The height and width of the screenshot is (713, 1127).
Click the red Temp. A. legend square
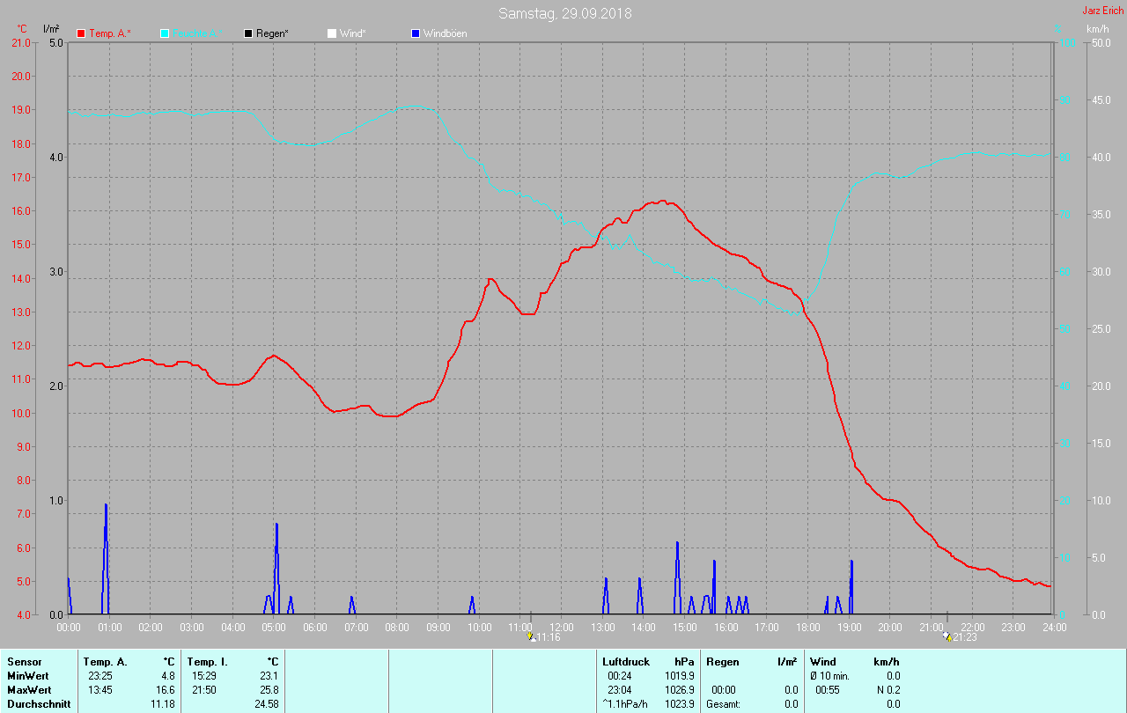tap(81, 33)
